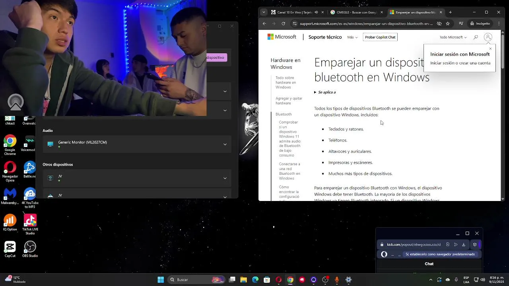This screenshot has width=509, height=286.
Task: Open Google Chrome desktop shortcut
Action: click(10, 145)
